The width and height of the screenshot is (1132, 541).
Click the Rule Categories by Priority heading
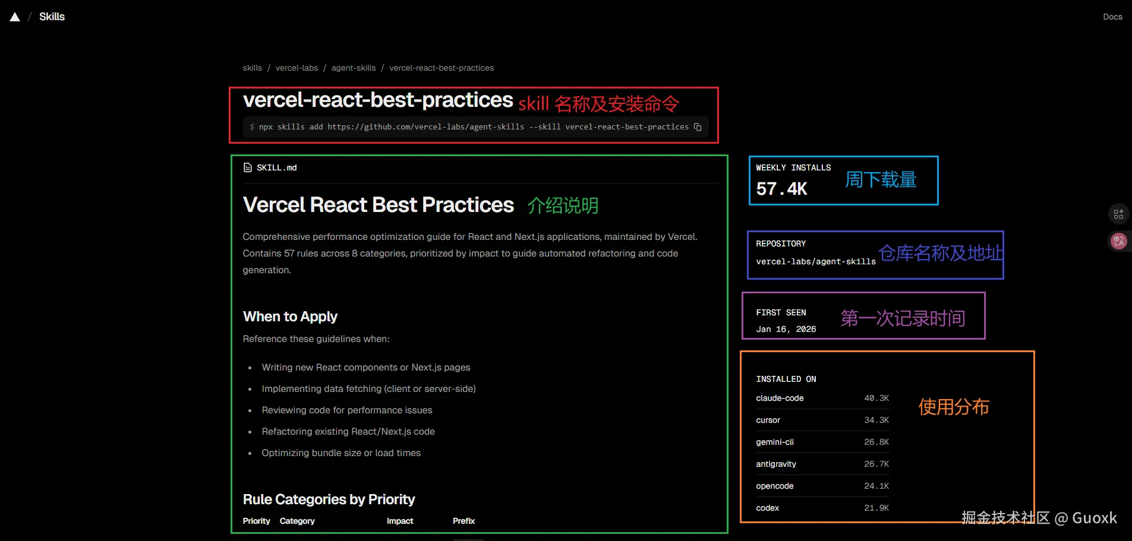[329, 499]
